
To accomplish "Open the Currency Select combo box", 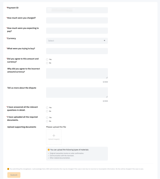I will [x=75, y=41].
